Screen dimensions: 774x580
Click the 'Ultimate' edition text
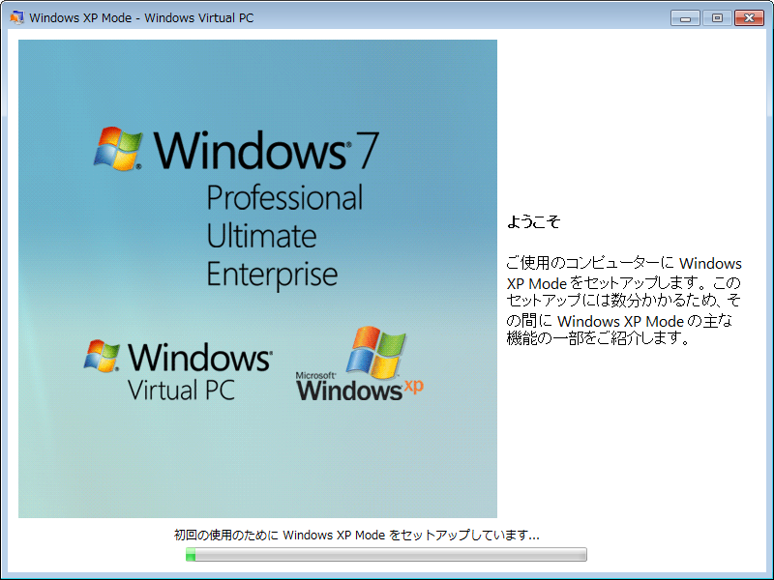pos(261,236)
